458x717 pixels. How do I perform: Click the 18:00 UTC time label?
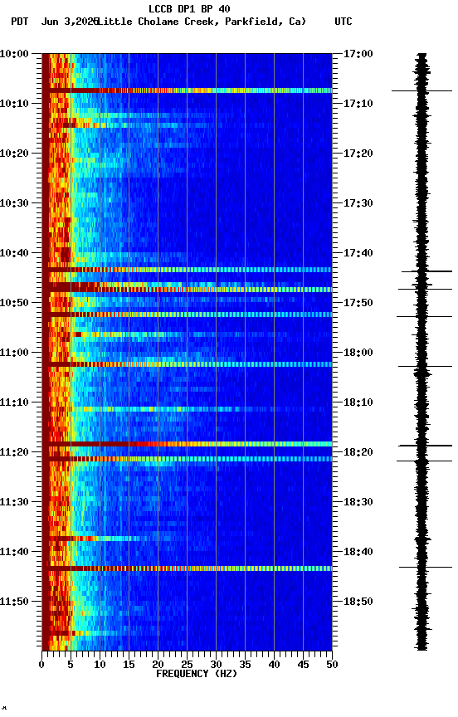pyautogui.click(x=358, y=353)
